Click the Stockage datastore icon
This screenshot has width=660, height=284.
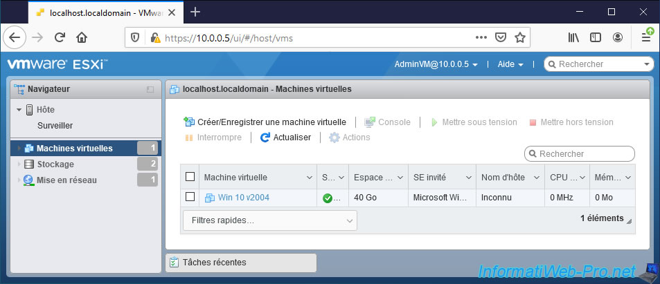tap(29, 164)
